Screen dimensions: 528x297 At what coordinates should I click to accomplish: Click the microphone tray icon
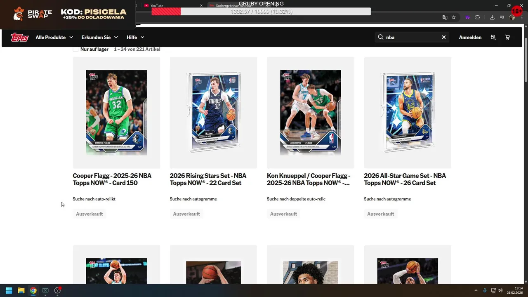485,290
